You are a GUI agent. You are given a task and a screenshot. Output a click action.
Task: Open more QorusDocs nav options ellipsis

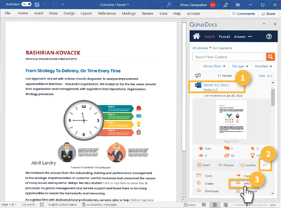click(250, 36)
